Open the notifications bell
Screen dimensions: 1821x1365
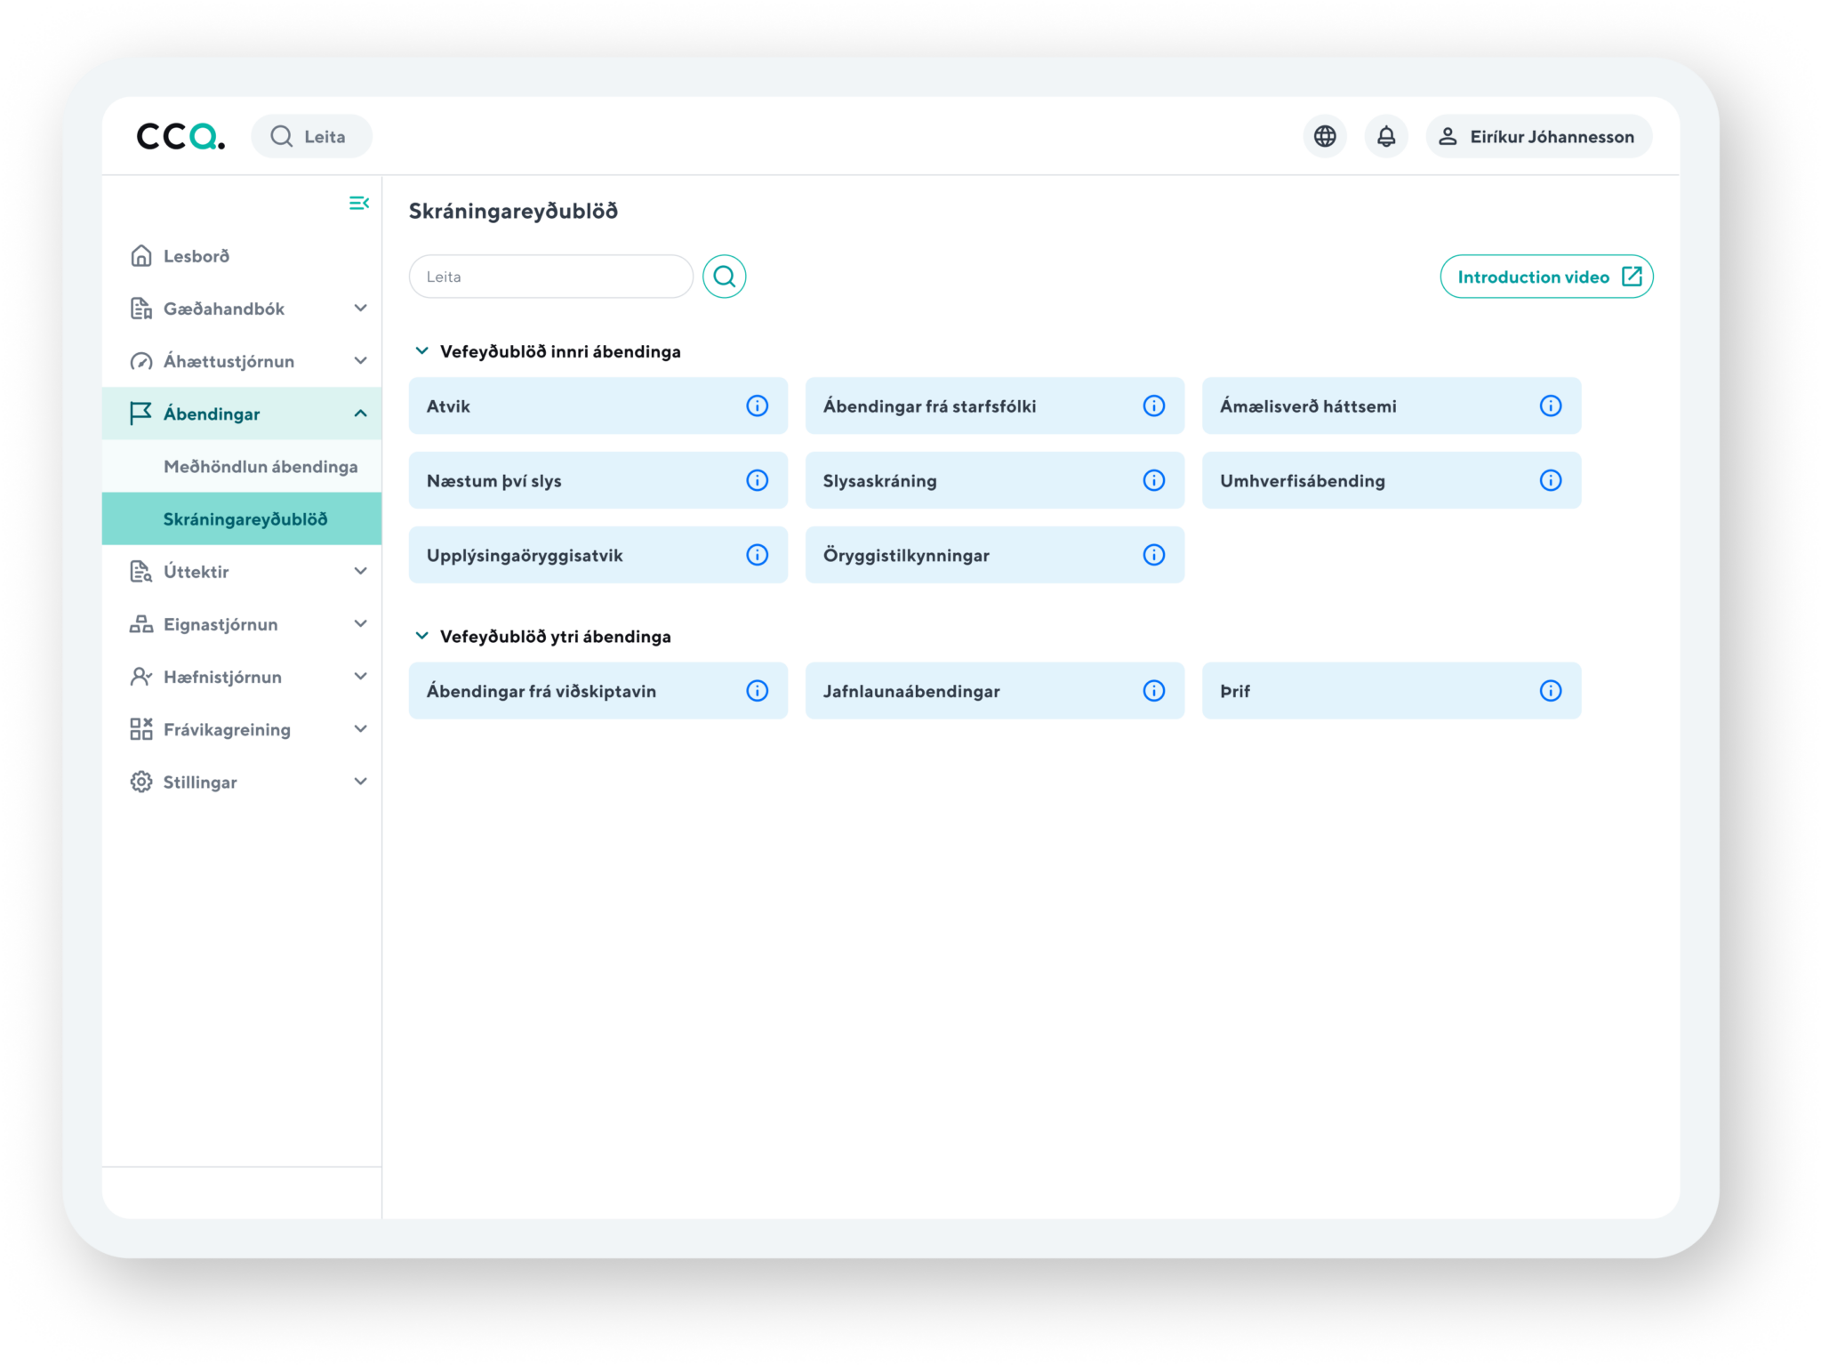click(1386, 136)
